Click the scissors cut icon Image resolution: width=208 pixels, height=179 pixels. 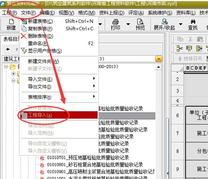tap(190, 39)
